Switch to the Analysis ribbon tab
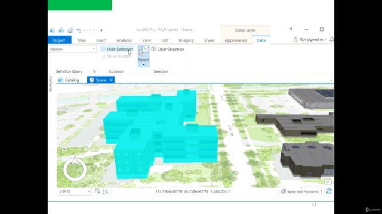Image resolution: width=382 pixels, height=214 pixels. (x=124, y=40)
